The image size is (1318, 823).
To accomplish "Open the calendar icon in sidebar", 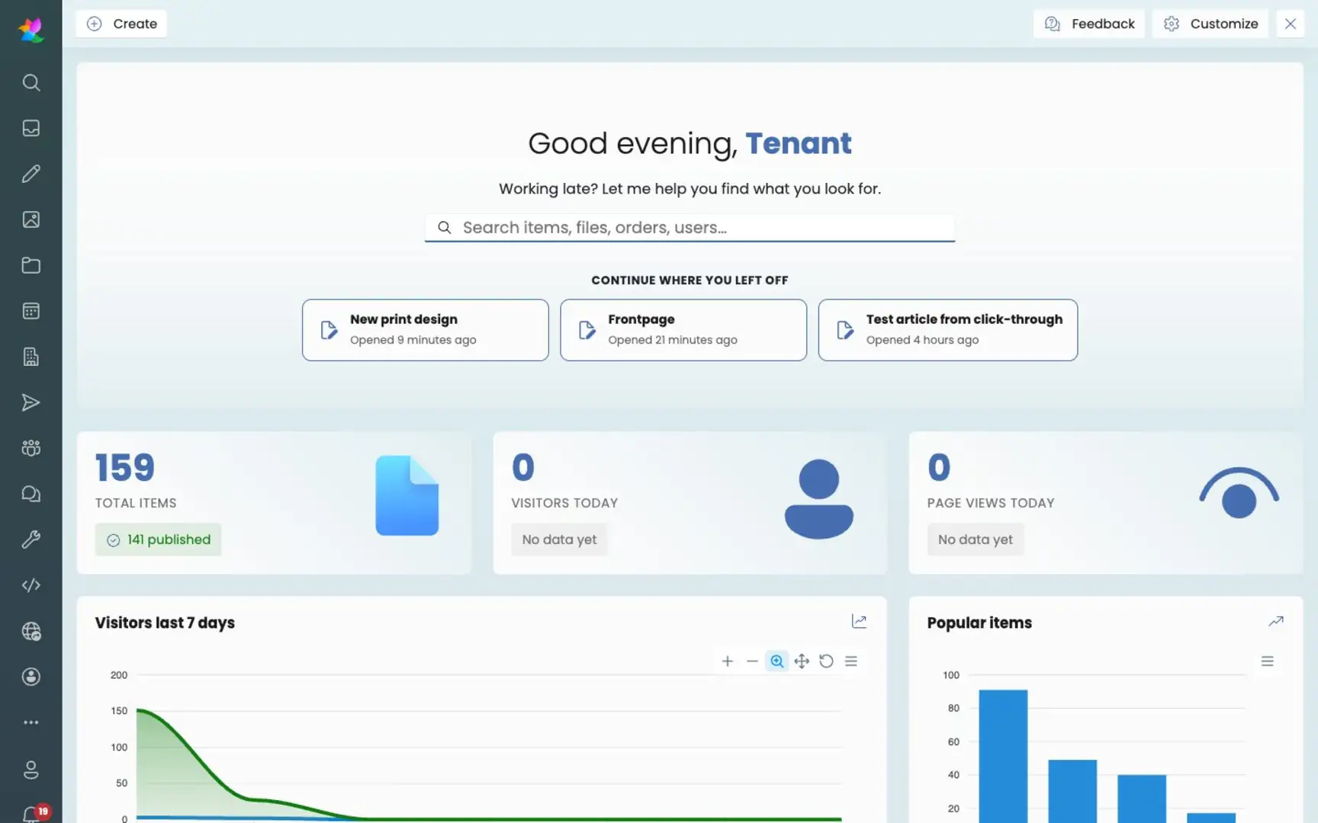I will coord(31,311).
